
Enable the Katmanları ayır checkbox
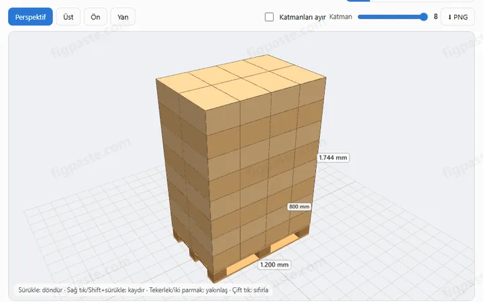[x=269, y=17]
